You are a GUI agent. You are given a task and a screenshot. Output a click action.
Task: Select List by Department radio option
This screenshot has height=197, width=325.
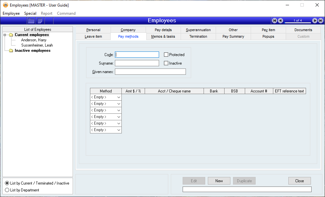7,190
